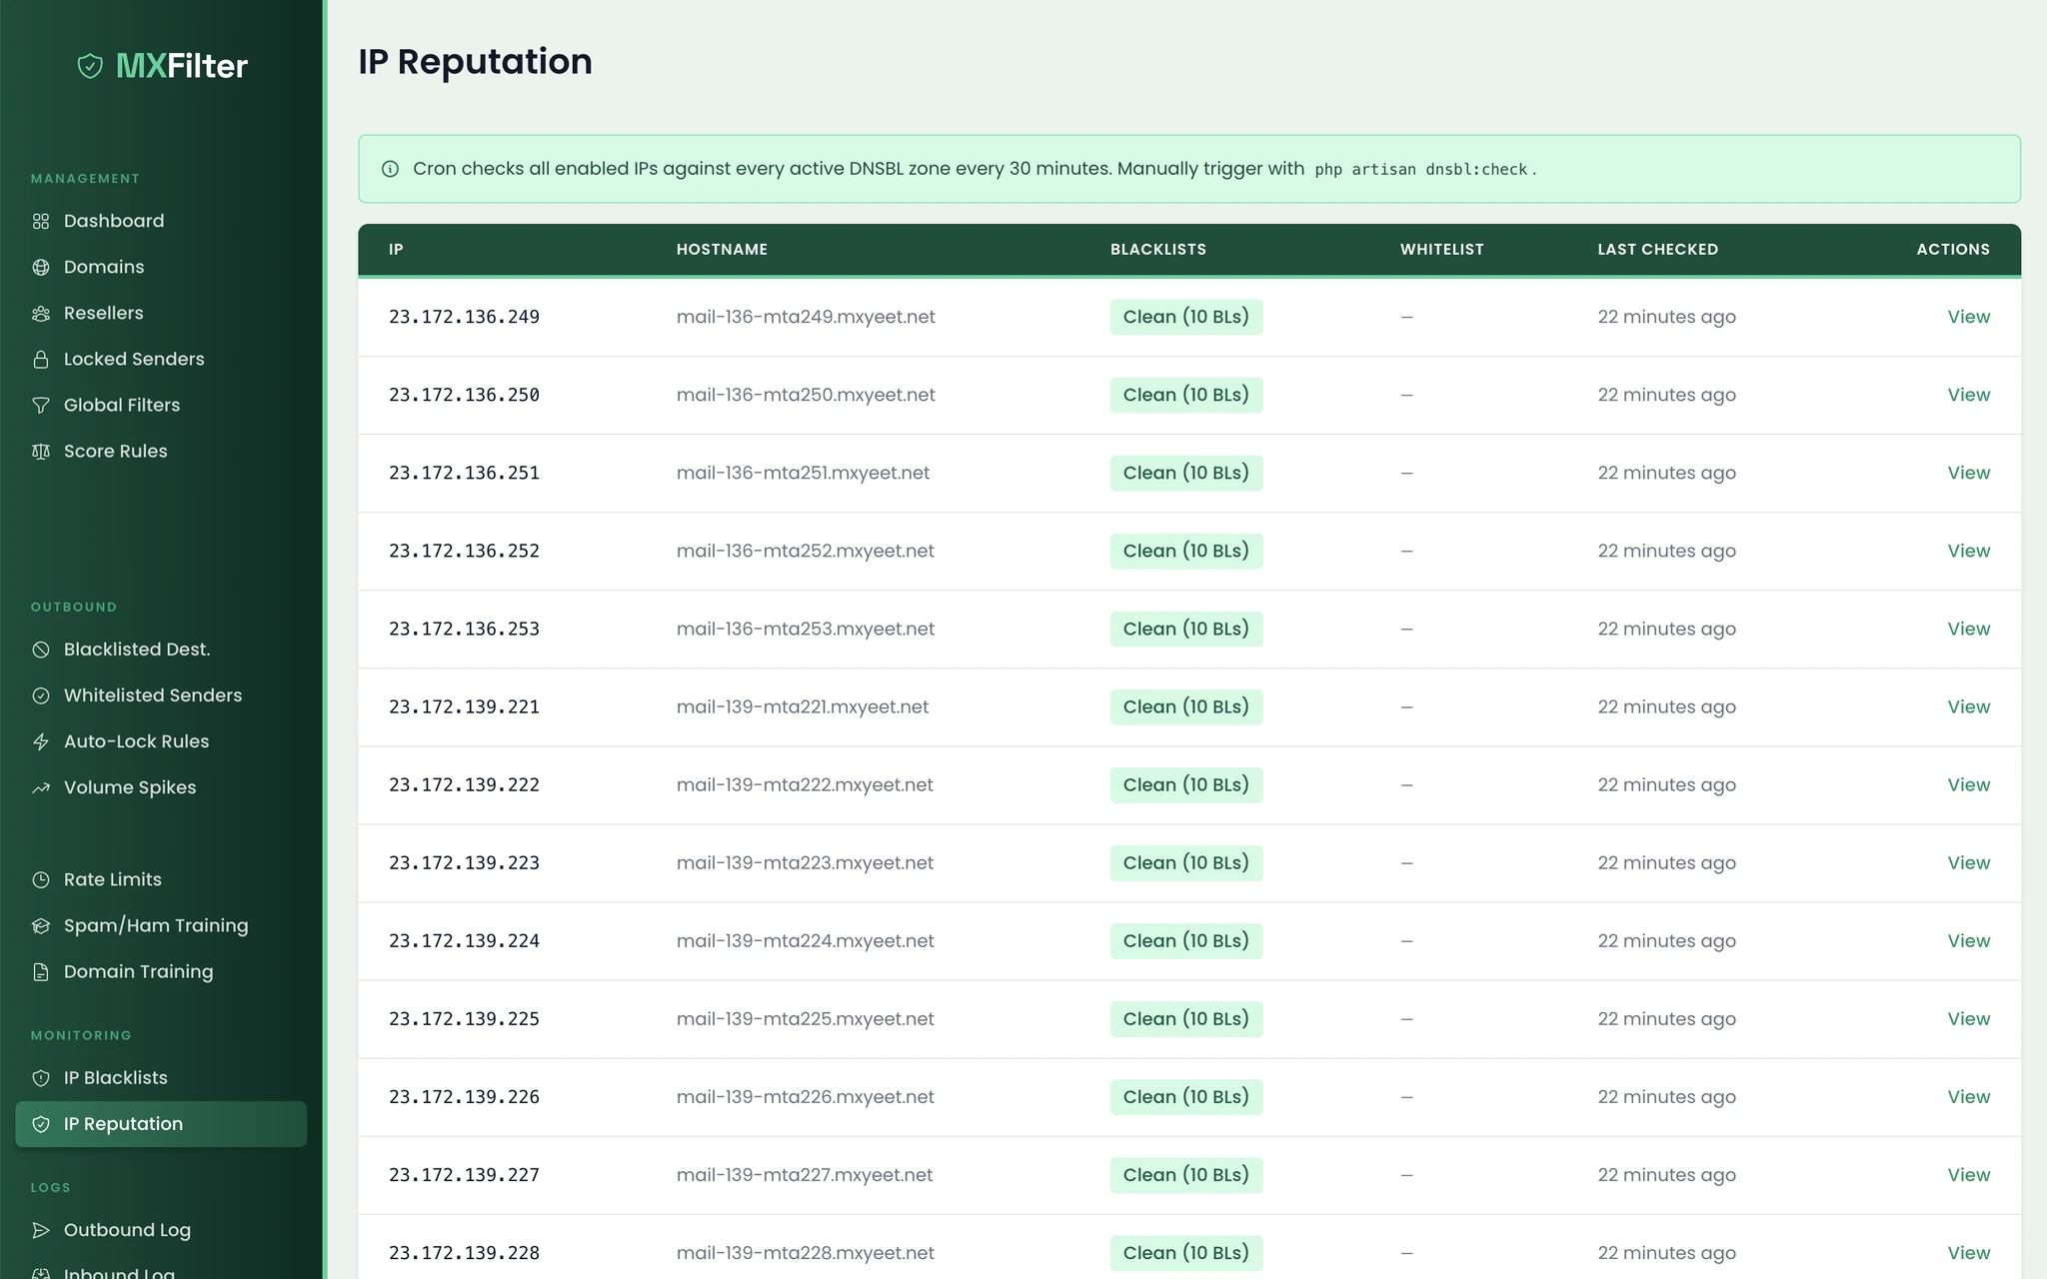Click the Domains globe icon
The width and height of the screenshot is (2047, 1279).
point(41,267)
